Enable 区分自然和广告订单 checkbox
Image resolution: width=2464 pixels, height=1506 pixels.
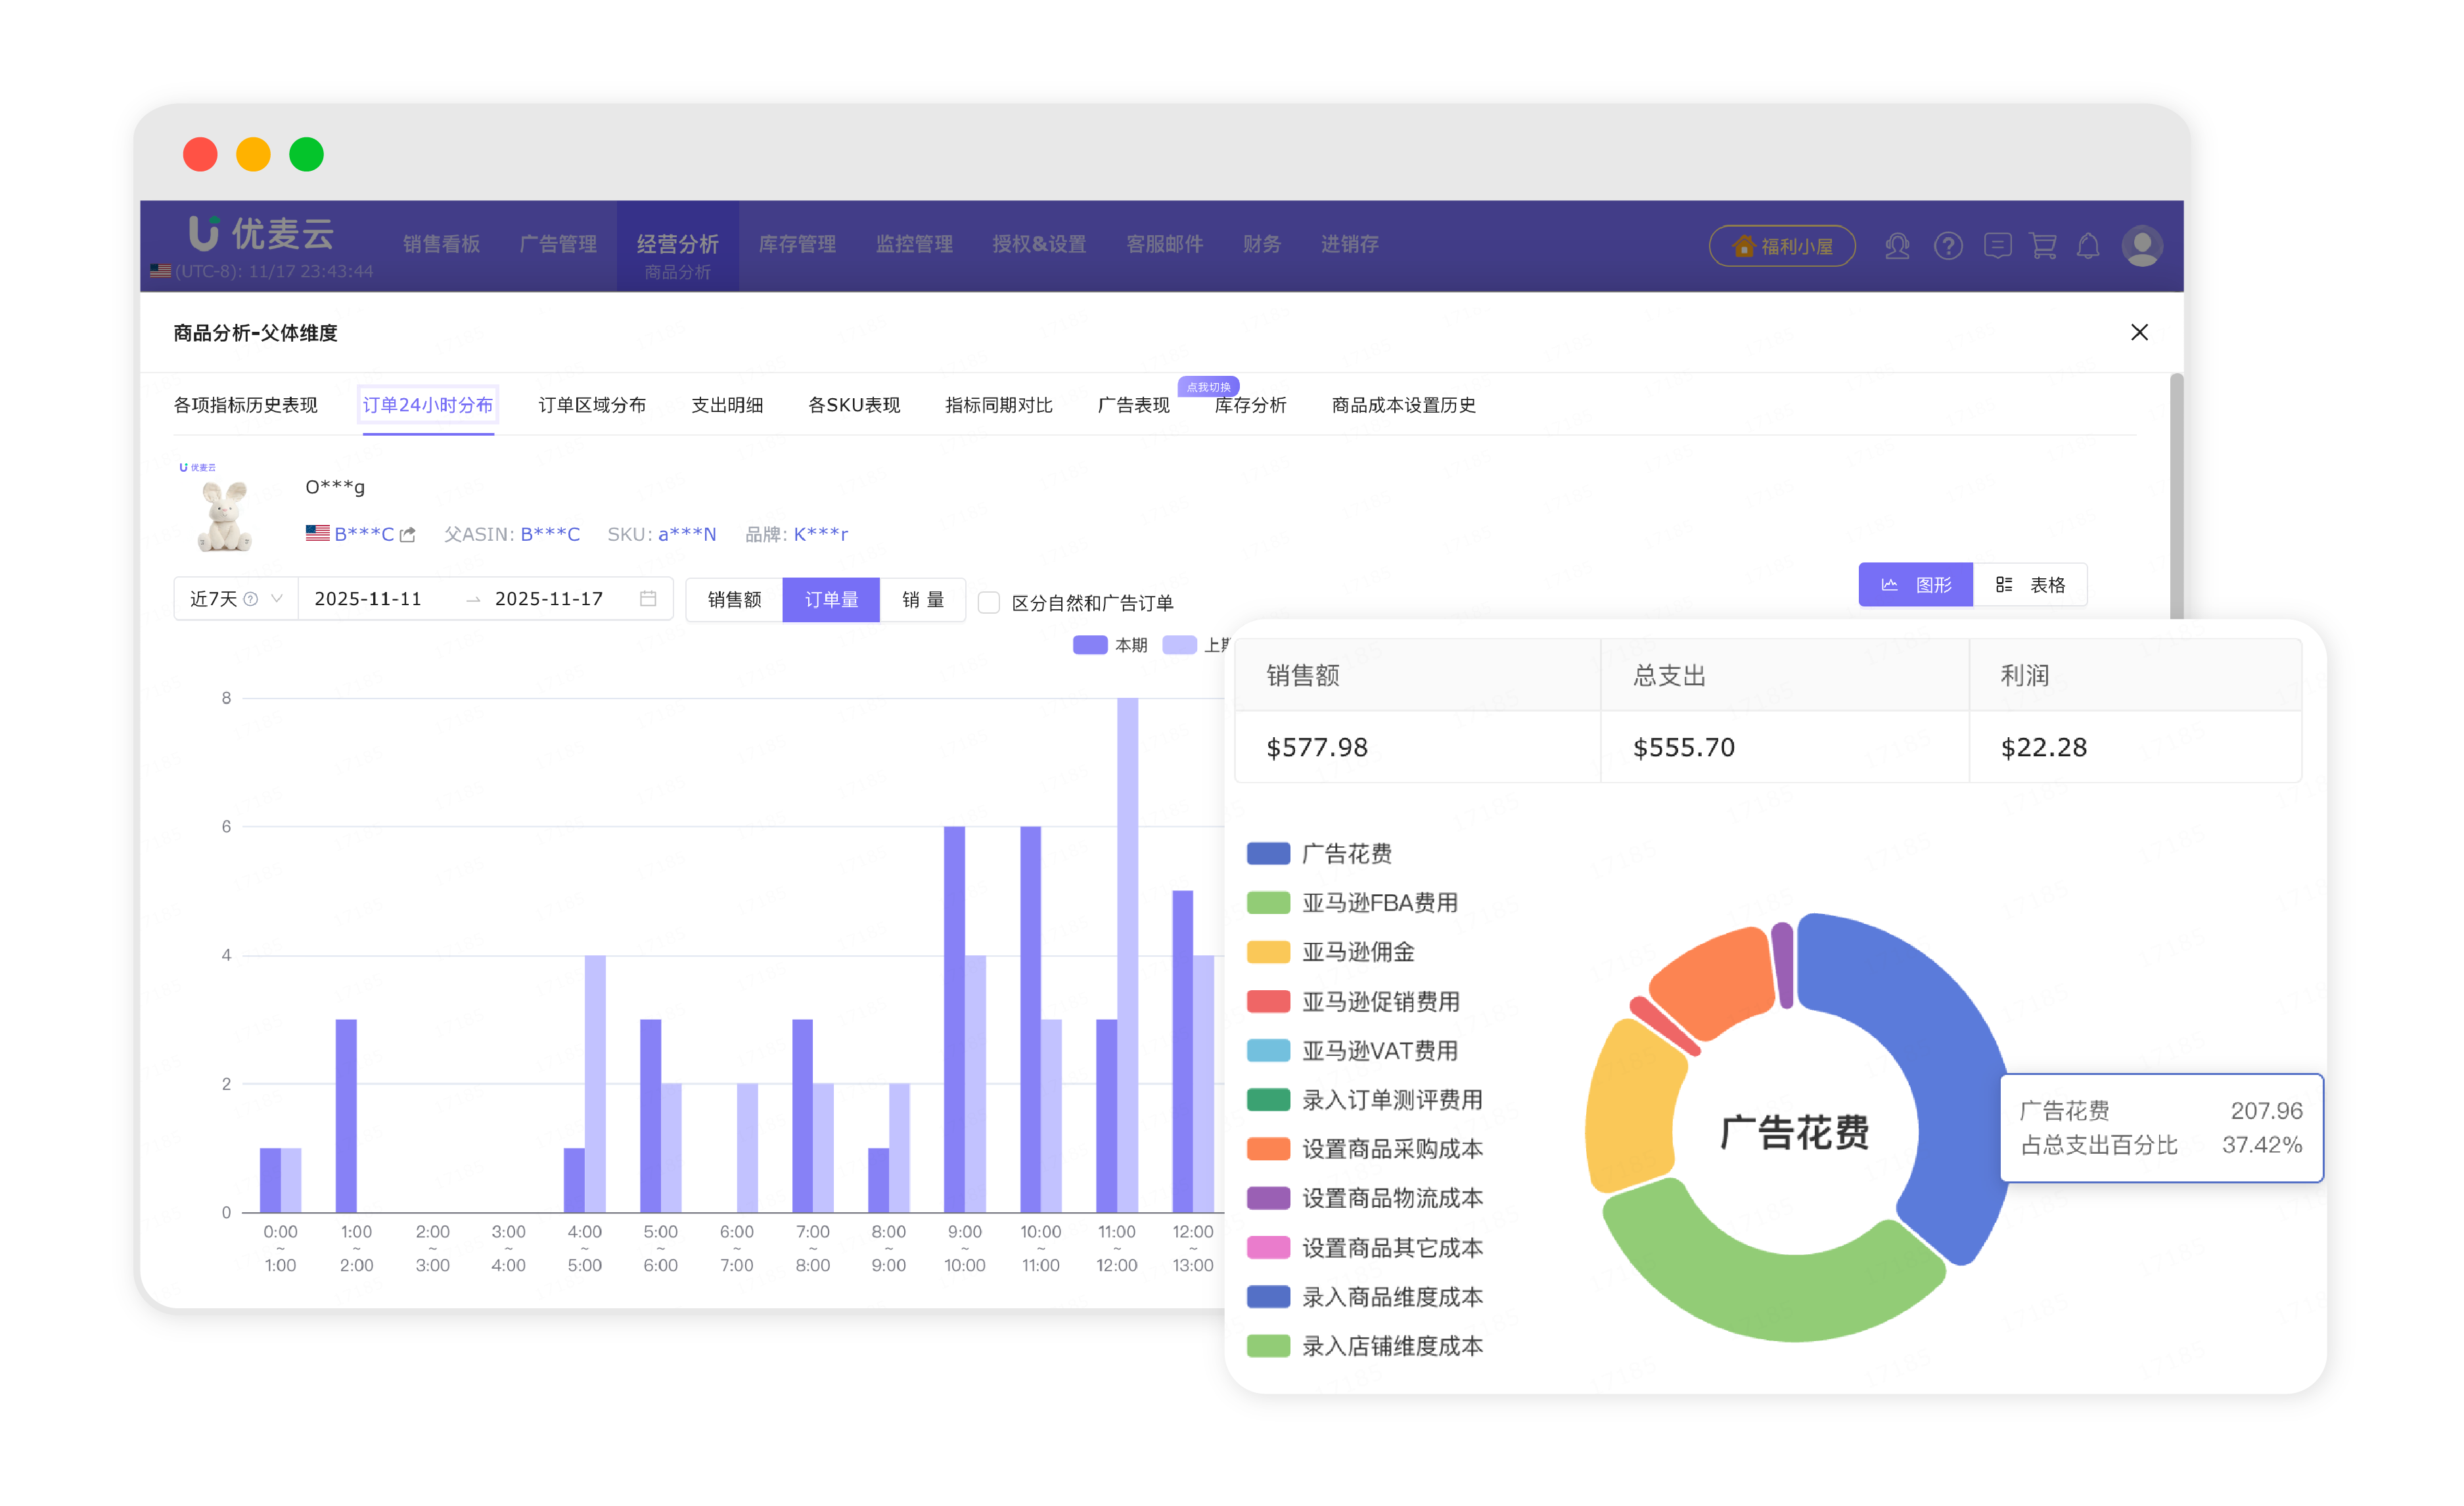click(x=989, y=603)
